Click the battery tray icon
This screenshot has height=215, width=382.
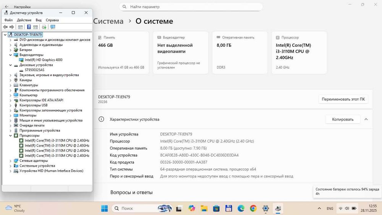click(354, 208)
